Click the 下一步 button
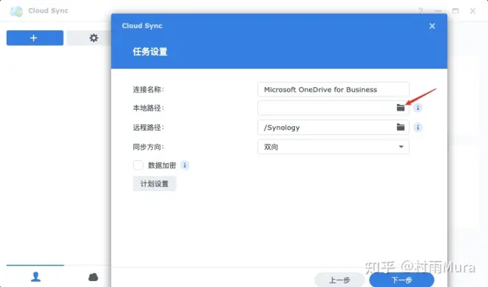Viewport: 488px width, 287px height. pos(401,280)
